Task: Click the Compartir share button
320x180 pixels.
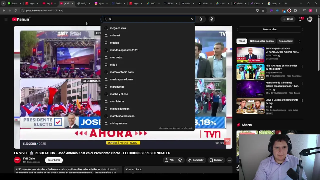Action: pyautogui.click(x=196, y=160)
